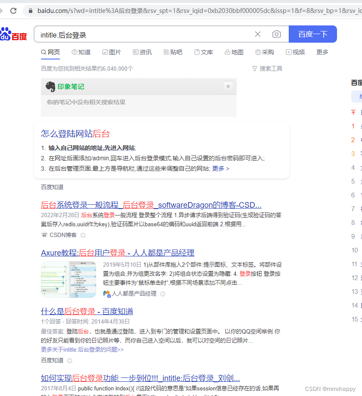362x396 pixels.
Task: Open the 贴吧 tab
Action: 173,52
